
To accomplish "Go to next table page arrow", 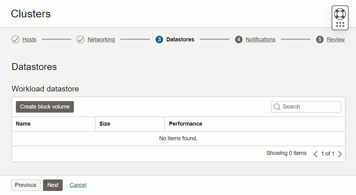I will click(x=340, y=154).
